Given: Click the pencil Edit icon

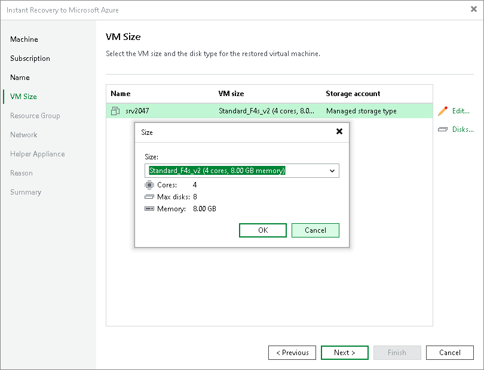Looking at the screenshot, I should coord(443,111).
